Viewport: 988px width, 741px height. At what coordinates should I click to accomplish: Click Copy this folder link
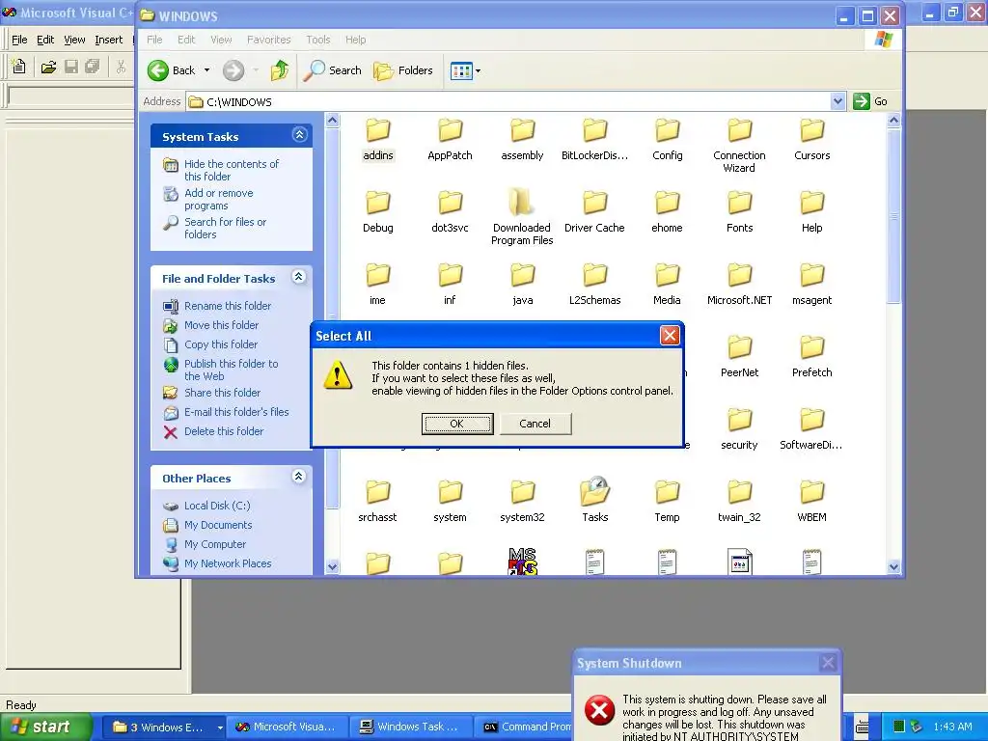pyautogui.click(x=221, y=344)
